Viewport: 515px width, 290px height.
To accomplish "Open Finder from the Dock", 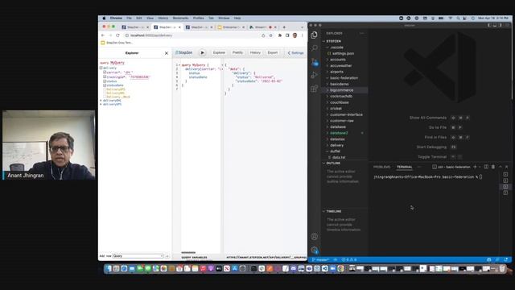I will (109, 268).
